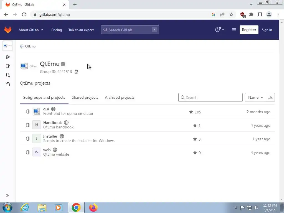Click the QtEmu breadcrumb link
Image resolution: width=284 pixels, height=213 pixels.
tap(30, 46)
